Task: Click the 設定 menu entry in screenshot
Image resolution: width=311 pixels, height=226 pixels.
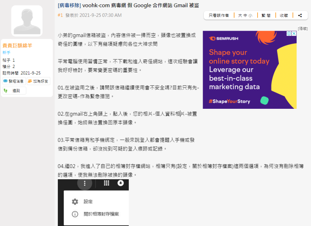Action: [88, 202]
